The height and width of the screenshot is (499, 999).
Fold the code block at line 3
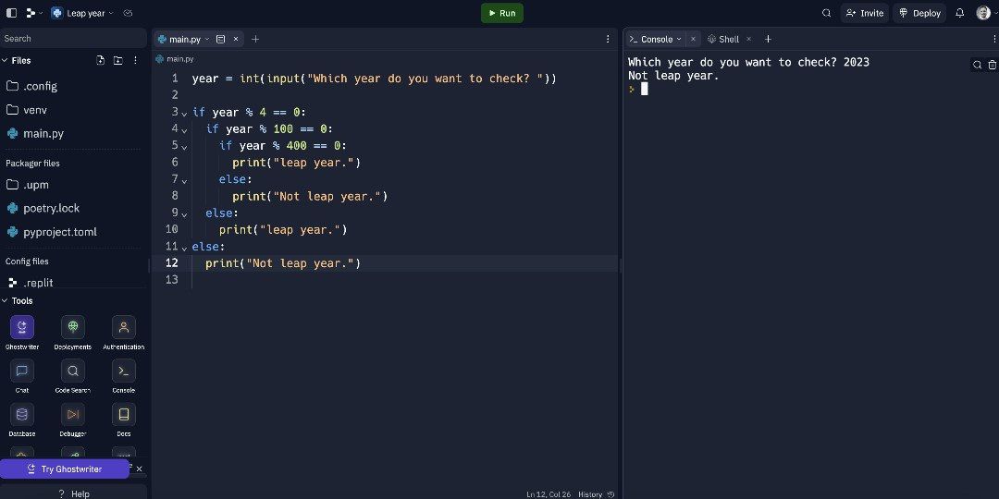click(184, 114)
